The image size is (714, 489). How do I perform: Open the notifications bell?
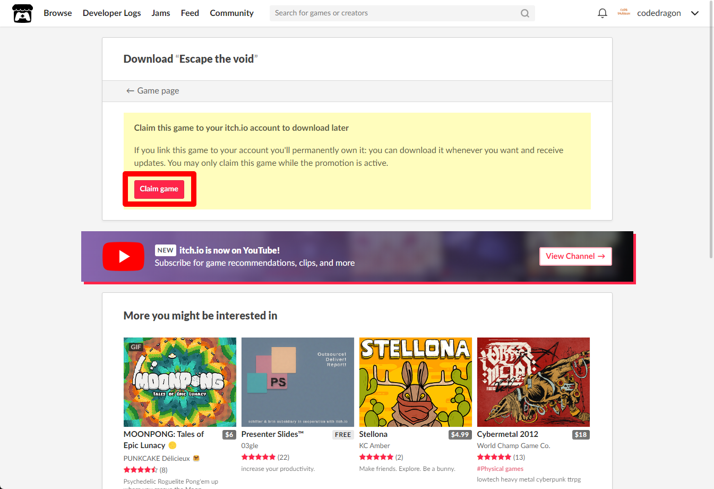[603, 13]
